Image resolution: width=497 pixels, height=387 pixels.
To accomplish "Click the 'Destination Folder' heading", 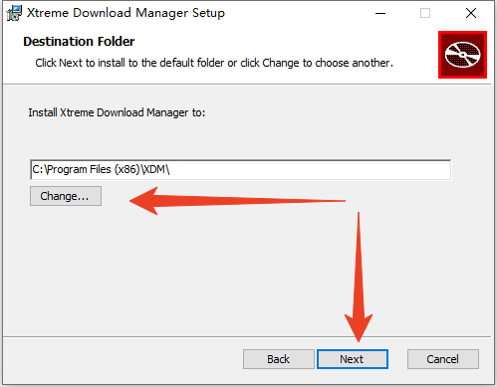I will [x=79, y=42].
